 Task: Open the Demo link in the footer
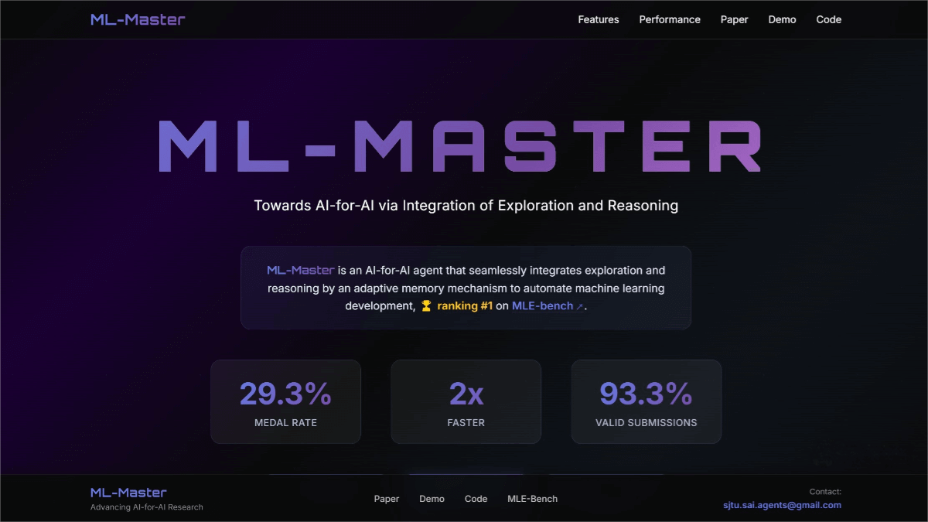click(432, 499)
